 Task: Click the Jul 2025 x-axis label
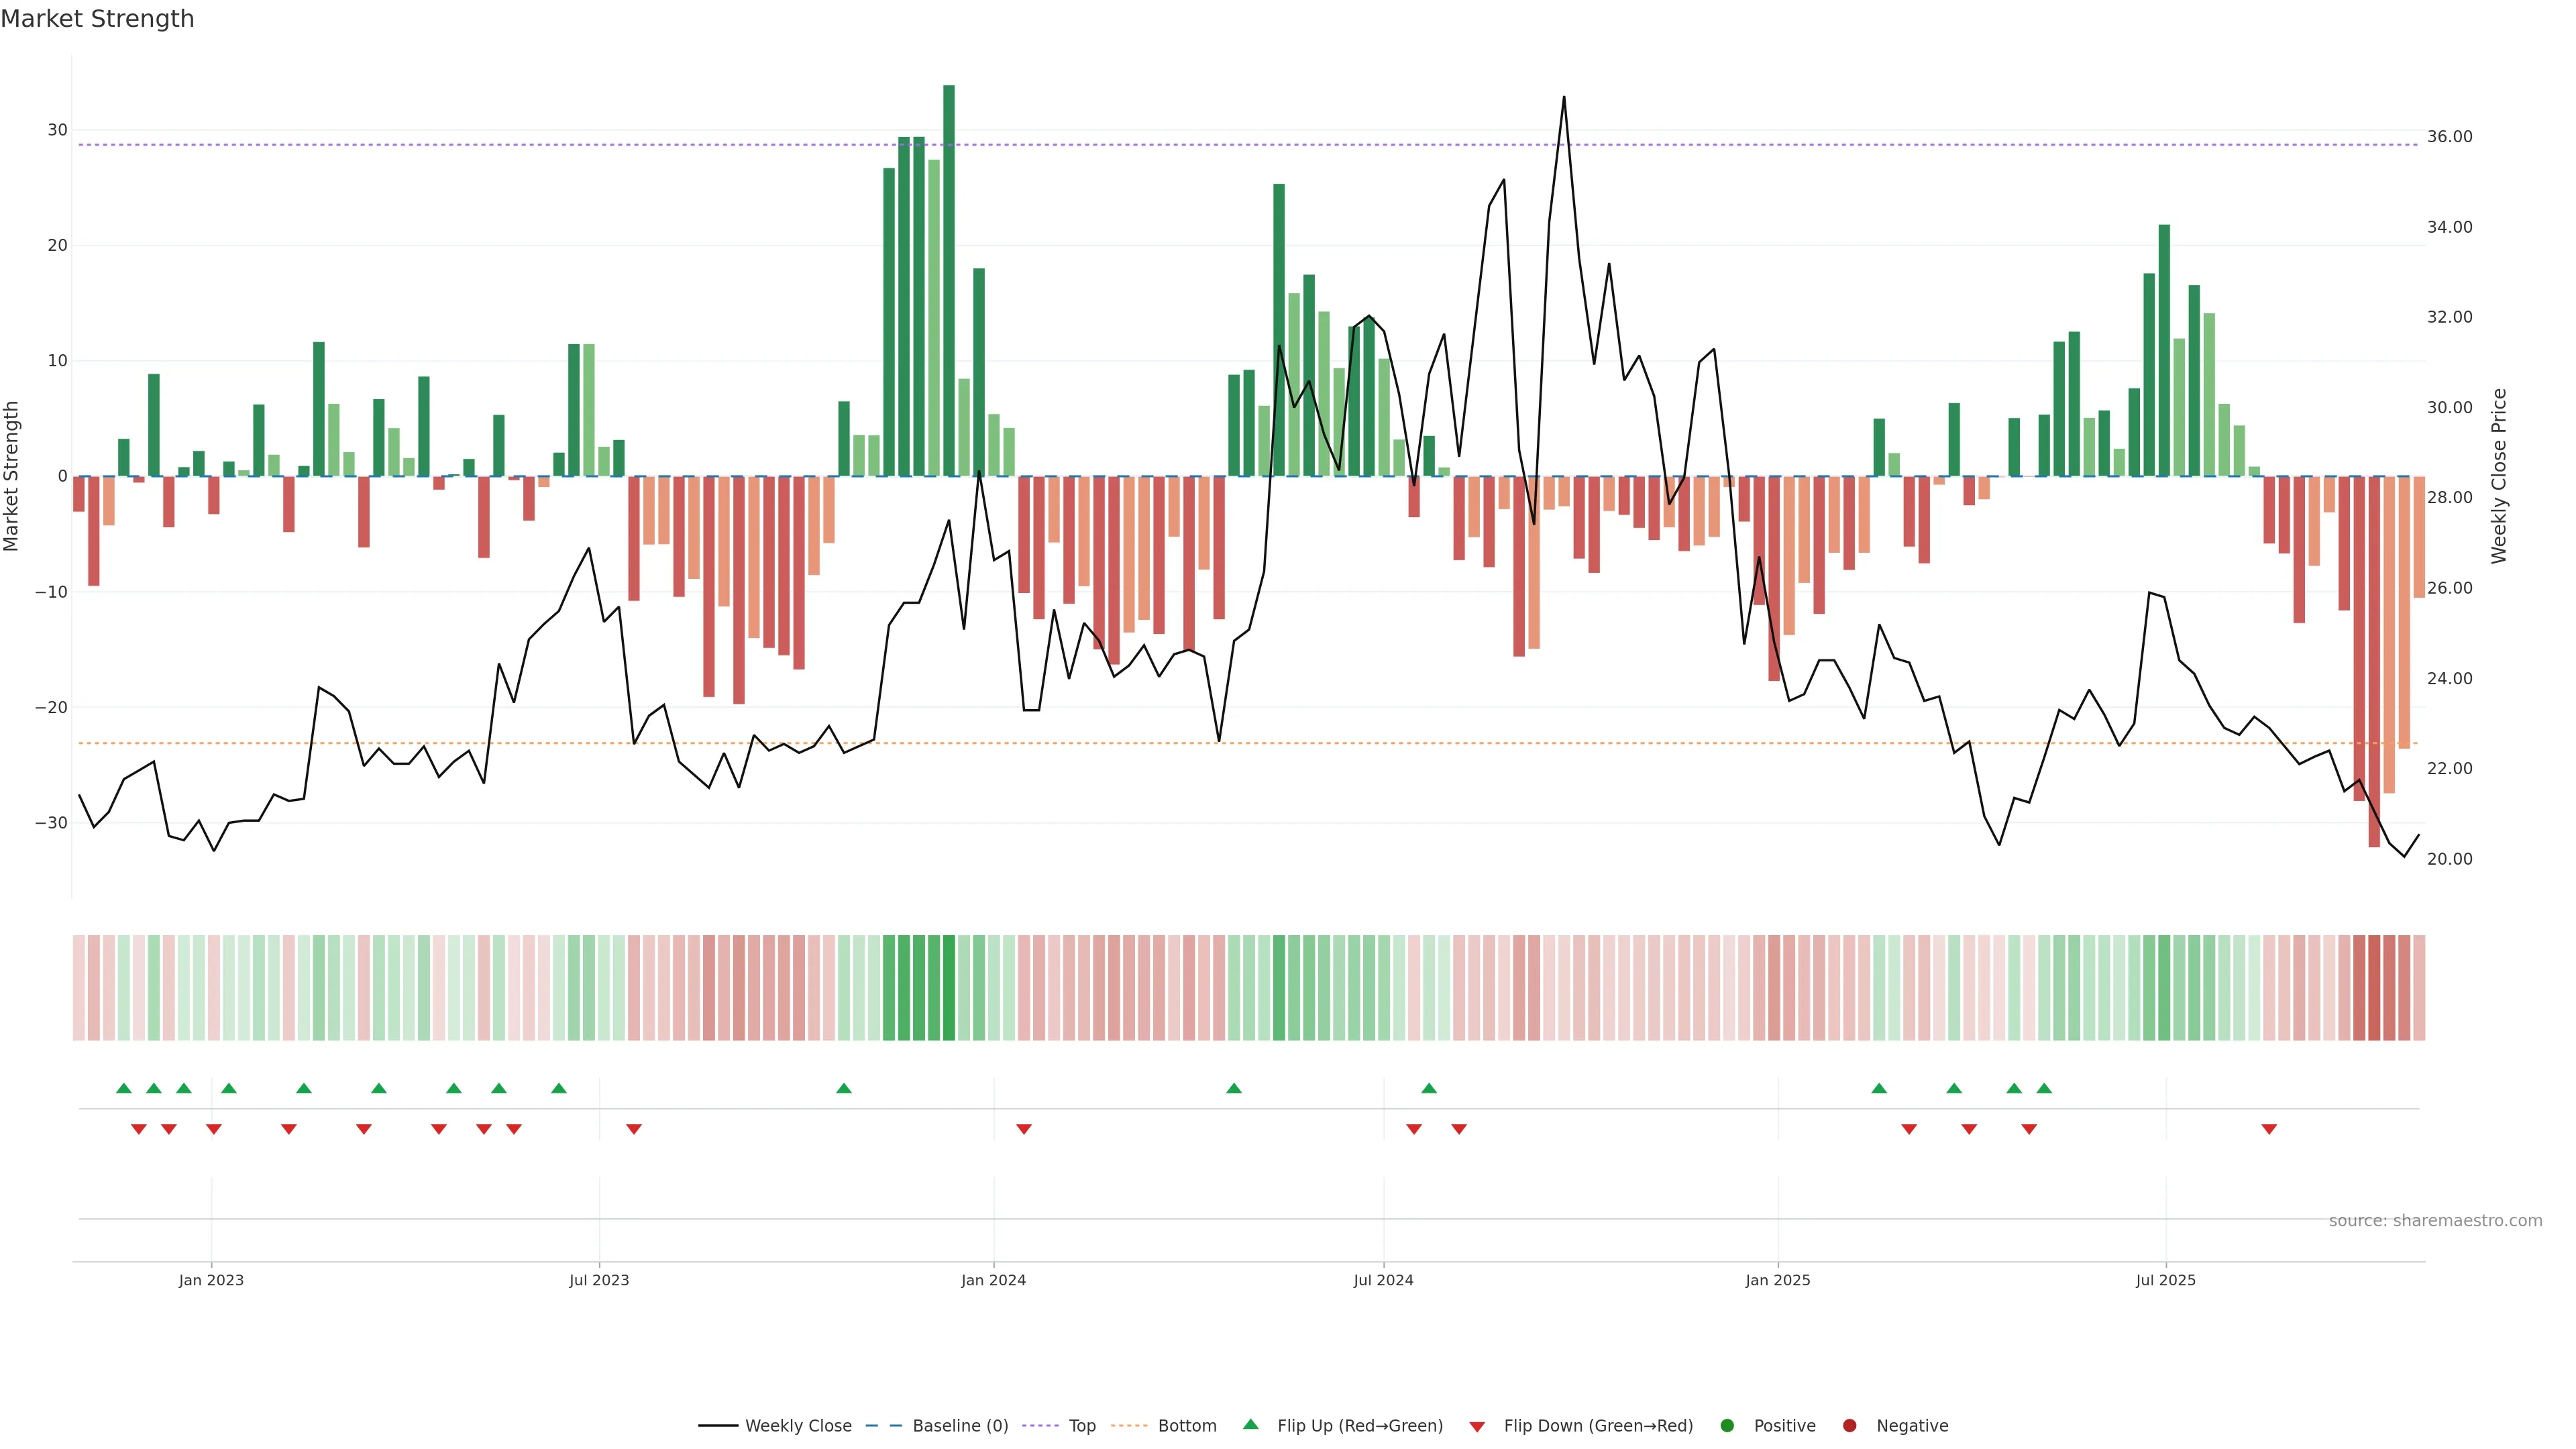pyautogui.click(x=2165, y=1280)
